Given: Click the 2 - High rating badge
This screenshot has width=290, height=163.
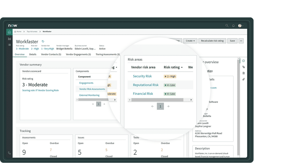Looking at the screenshot, I should (x=170, y=76).
